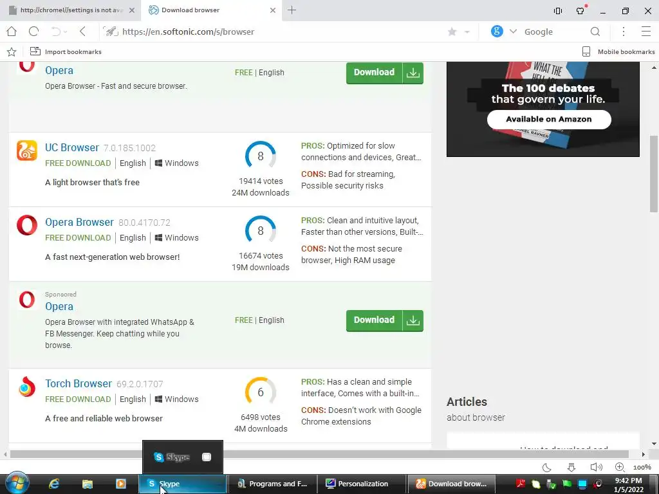Open the top Opera sponsored title
The height and width of the screenshot is (494, 659).
pos(59,70)
